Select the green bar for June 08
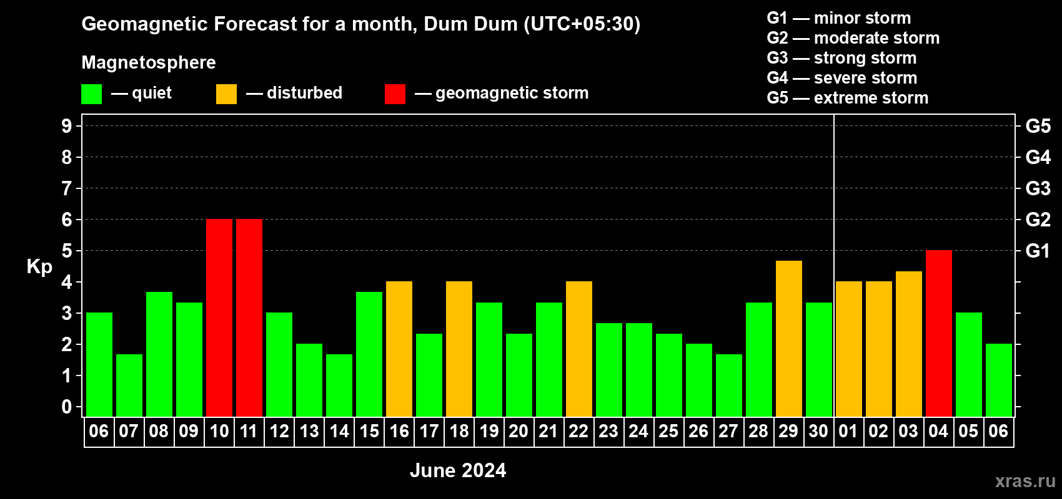 (x=159, y=354)
